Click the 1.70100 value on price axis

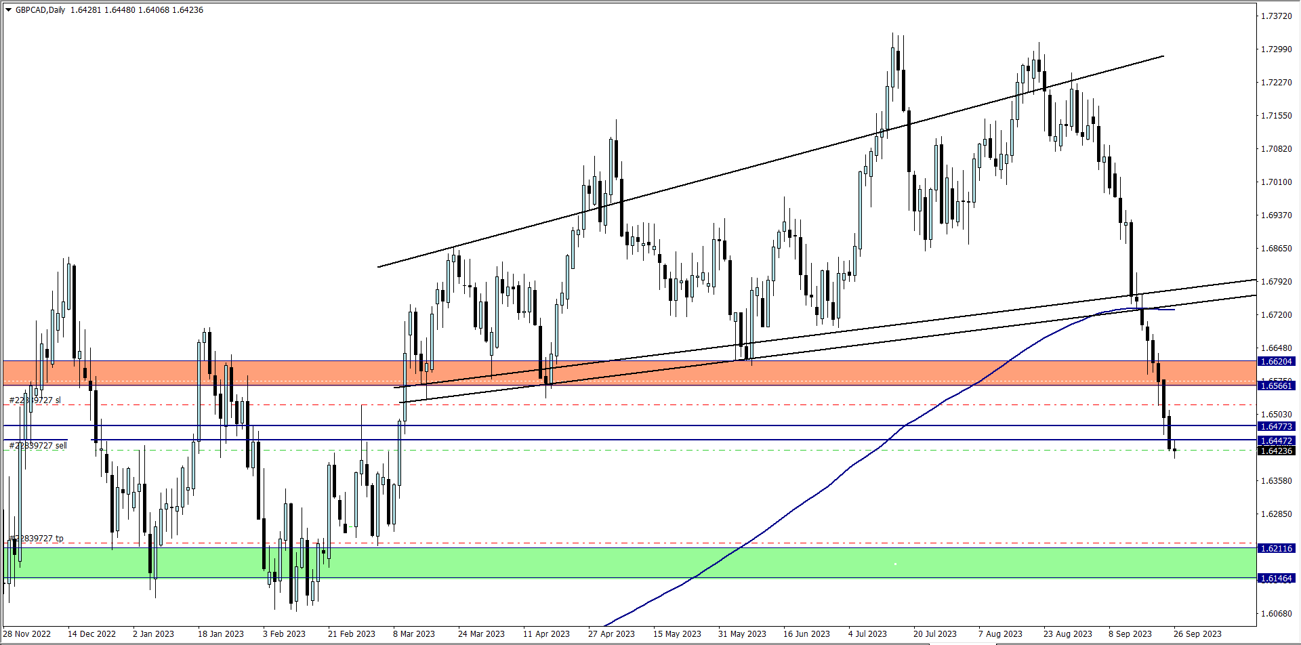pyautogui.click(x=1276, y=182)
